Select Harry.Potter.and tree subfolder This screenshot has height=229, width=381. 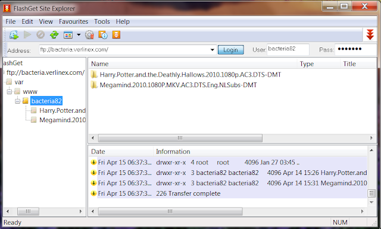62,110
